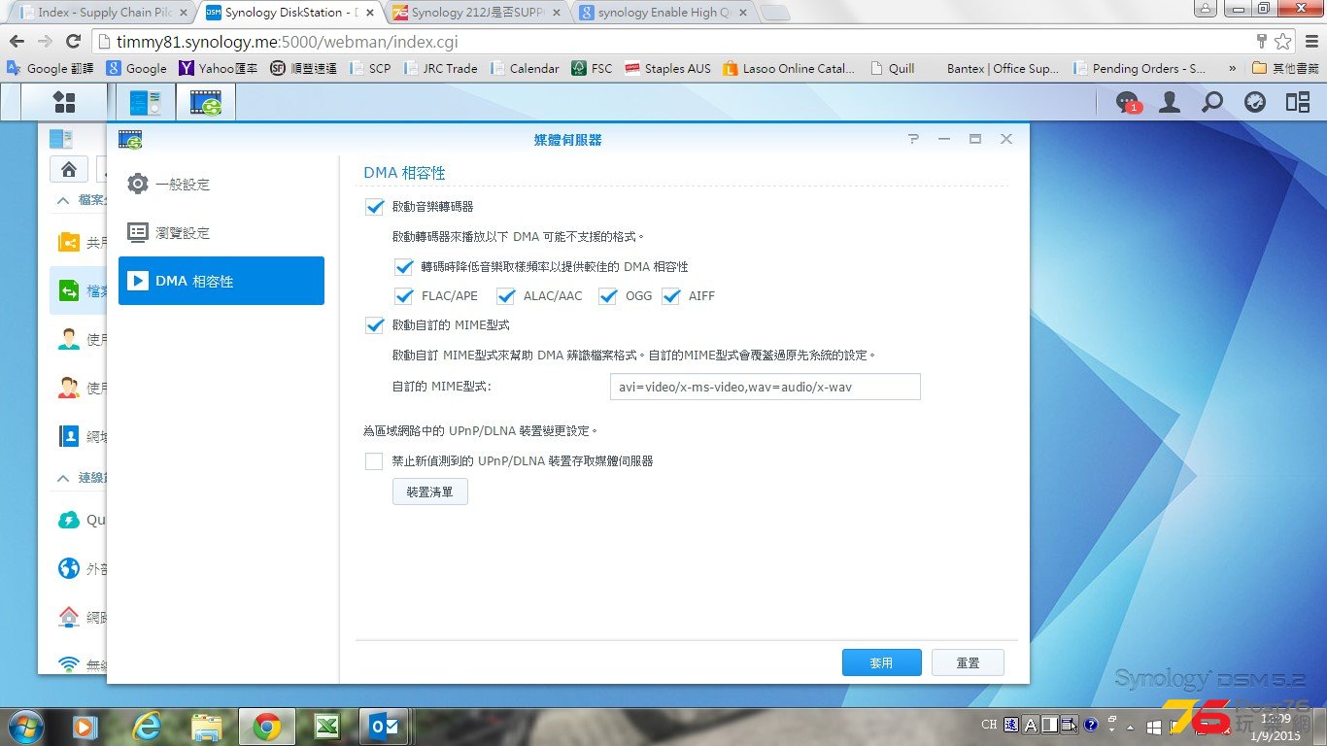The width and height of the screenshot is (1327, 746).
Task: Click the 套用 apply button
Action: 881,662
